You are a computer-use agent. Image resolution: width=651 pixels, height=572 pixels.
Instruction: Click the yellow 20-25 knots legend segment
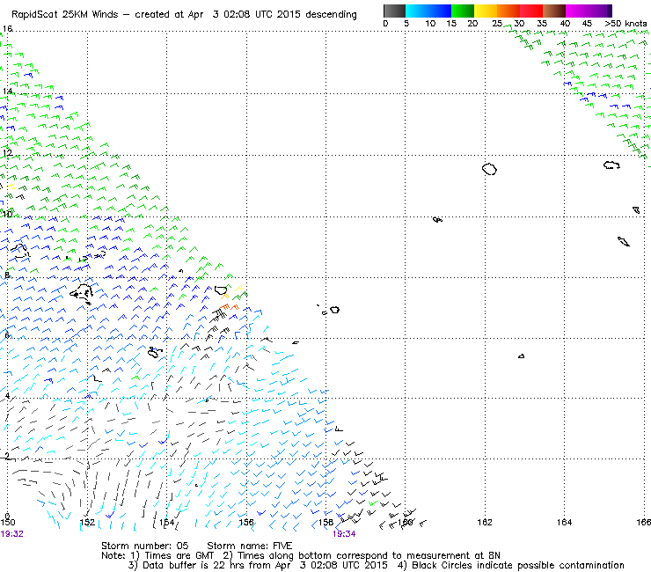tap(486, 11)
